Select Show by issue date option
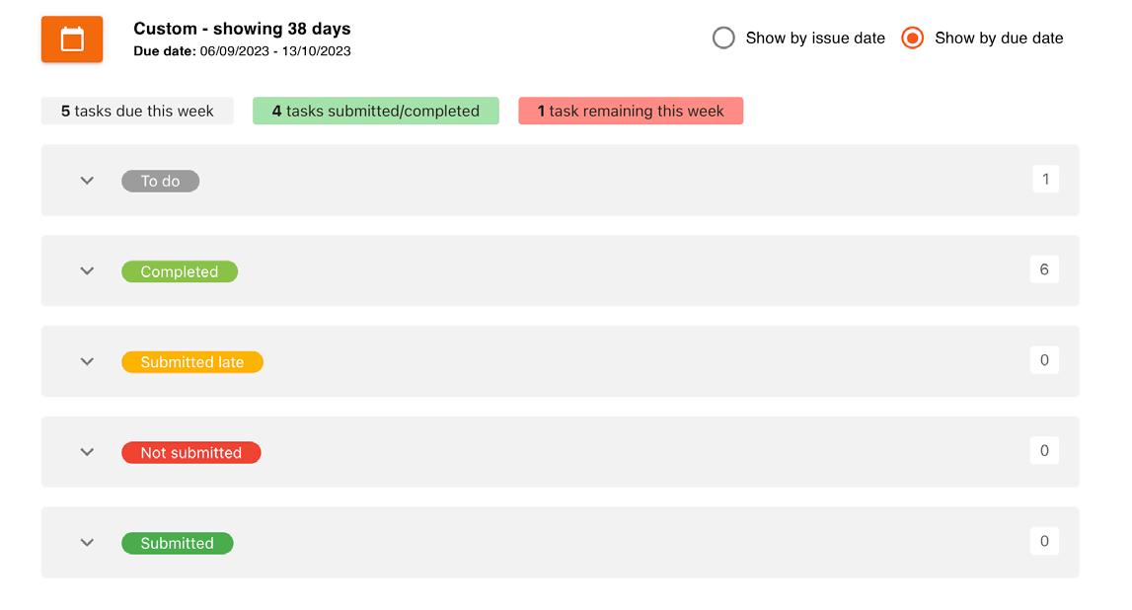The height and width of the screenshot is (610, 1132). pos(724,38)
